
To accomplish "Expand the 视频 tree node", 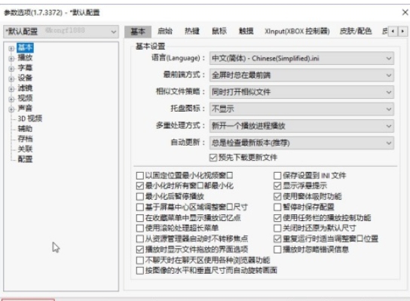I will tap(11, 99).
